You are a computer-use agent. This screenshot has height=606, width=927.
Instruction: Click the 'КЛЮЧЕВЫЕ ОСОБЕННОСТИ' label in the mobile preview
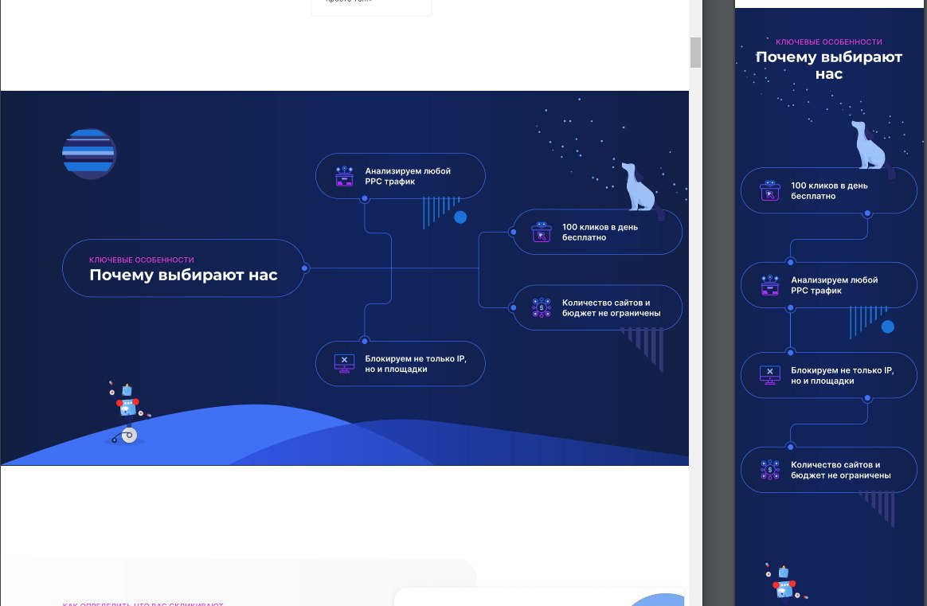pos(828,42)
